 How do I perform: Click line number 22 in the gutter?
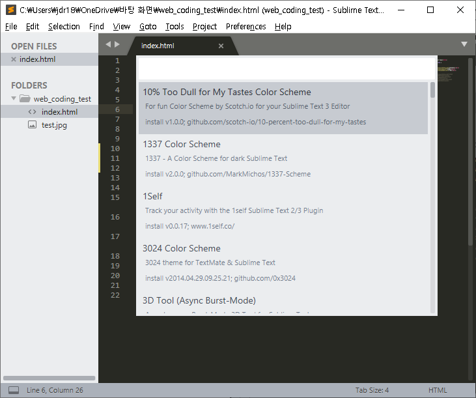pos(115,295)
